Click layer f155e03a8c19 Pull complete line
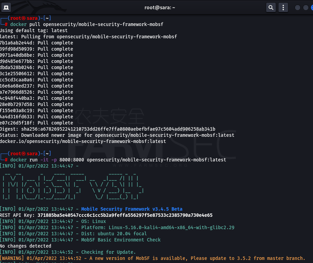This screenshot has height=263, width=313. (37, 110)
